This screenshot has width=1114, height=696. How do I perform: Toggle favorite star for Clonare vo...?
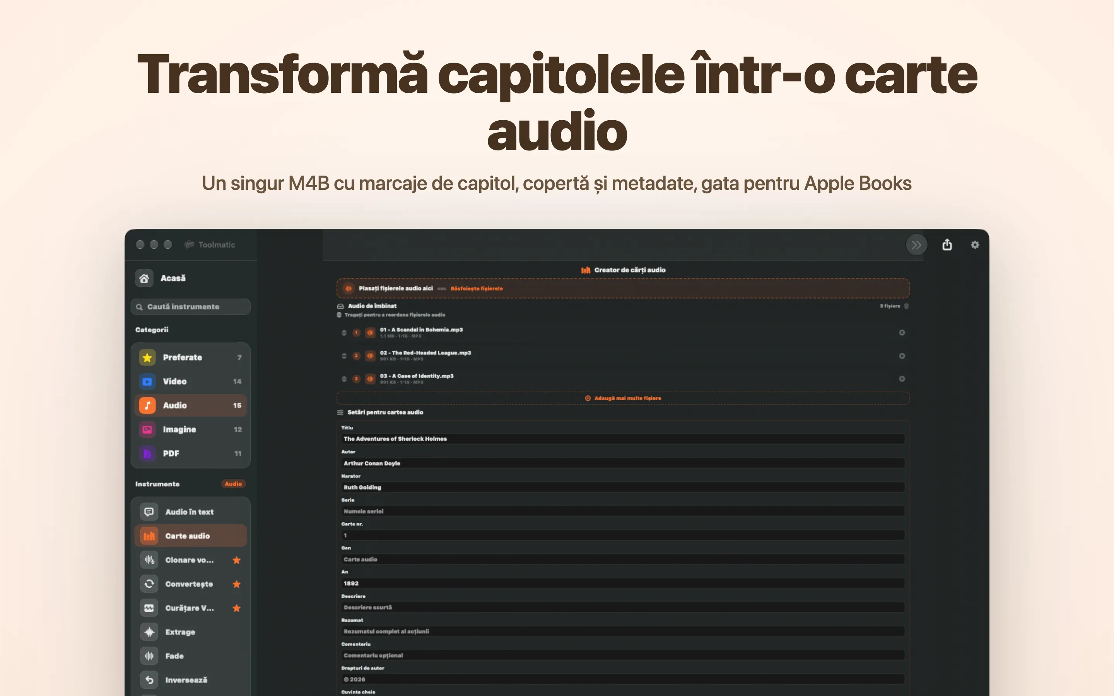(x=237, y=560)
